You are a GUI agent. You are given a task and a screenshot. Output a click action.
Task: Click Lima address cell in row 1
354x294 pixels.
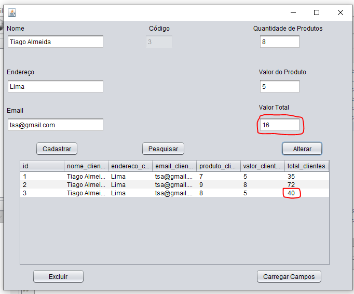130,176
